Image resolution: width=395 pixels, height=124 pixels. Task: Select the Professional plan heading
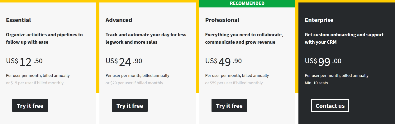pos(222,20)
